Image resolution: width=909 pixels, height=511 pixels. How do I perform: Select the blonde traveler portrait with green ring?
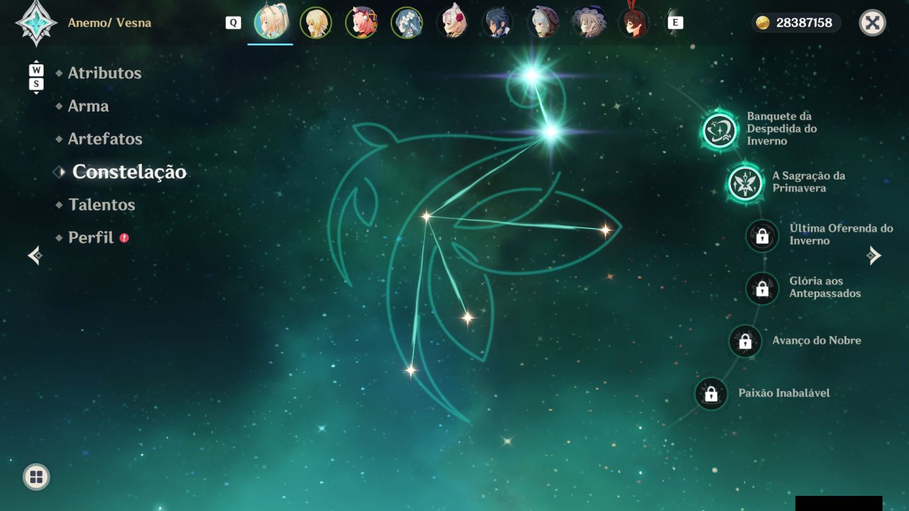[316, 23]
